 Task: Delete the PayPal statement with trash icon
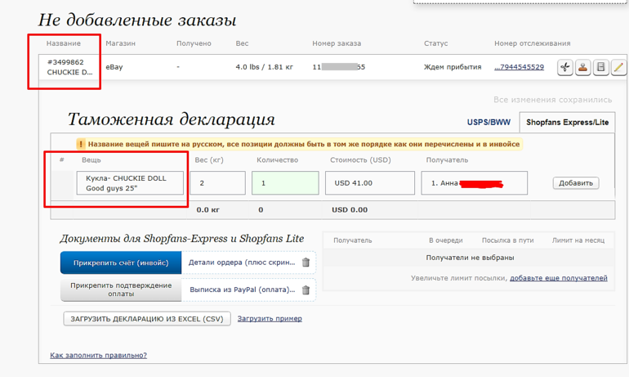pos(306,289)
